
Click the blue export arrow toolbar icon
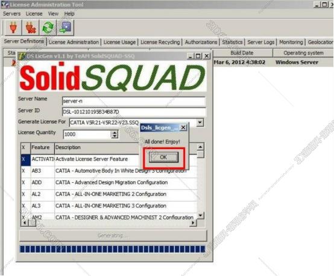(x=65, y=28)
